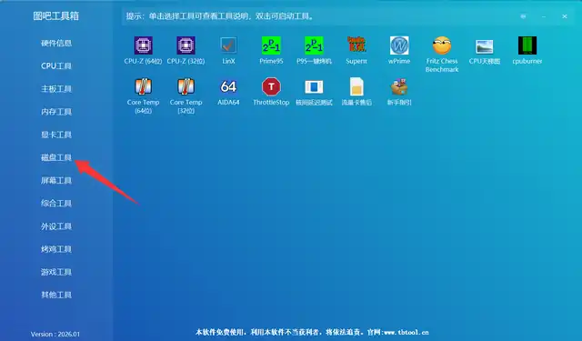The height and width of the screenshot is (341, 582).
Task: Select the Prime95 tool icon
Action: [x=271, y=45]
